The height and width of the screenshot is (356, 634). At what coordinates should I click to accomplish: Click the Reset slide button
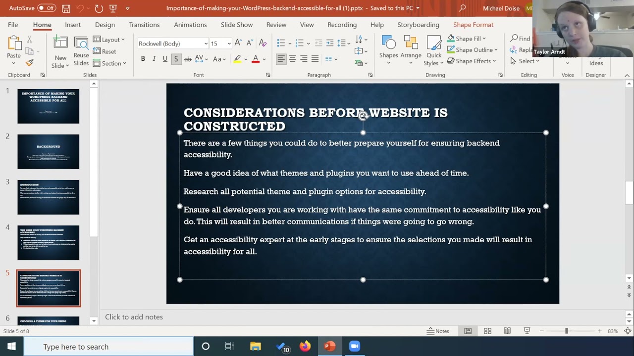[x=105, y=51]
